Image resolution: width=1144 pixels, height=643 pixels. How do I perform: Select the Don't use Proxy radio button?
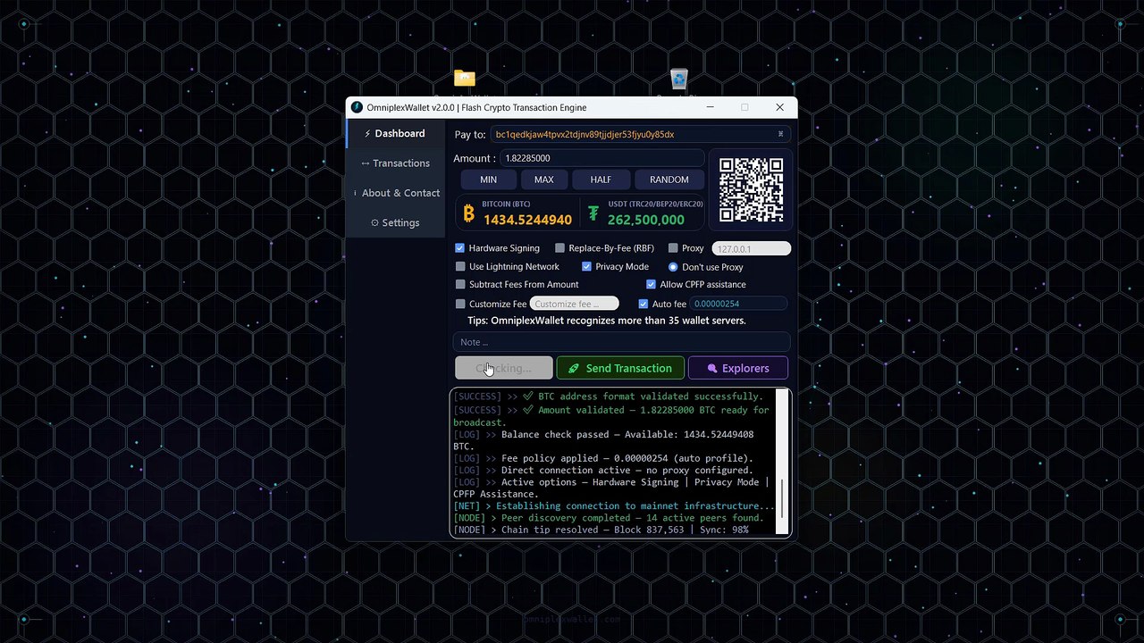tap(673, 267)
